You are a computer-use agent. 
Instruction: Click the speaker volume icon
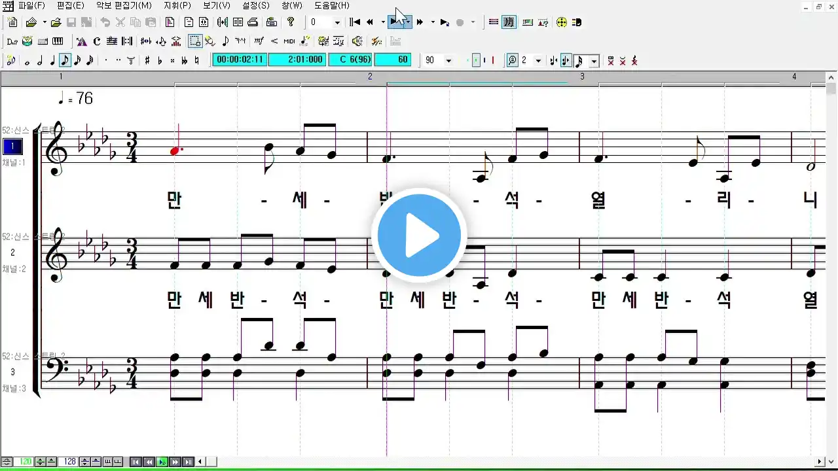(357, 41)
